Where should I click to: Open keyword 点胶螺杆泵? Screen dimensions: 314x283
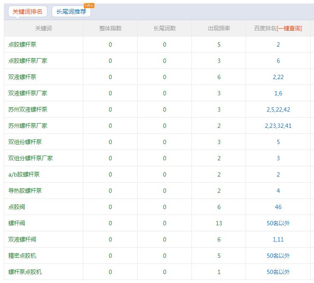coord(22,44)
